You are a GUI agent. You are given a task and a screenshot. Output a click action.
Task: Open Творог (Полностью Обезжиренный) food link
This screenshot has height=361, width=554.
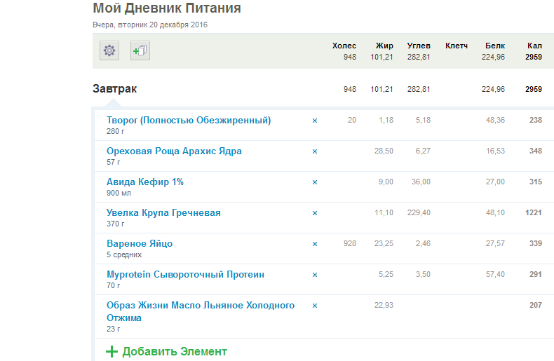[x=189, y=121]
